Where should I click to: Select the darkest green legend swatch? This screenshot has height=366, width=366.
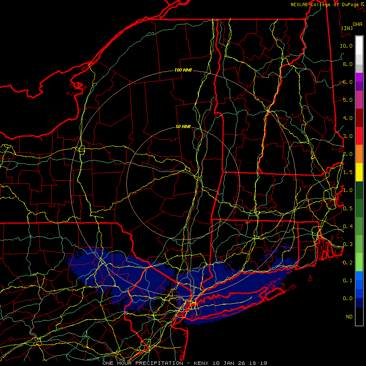click(359, 190)
